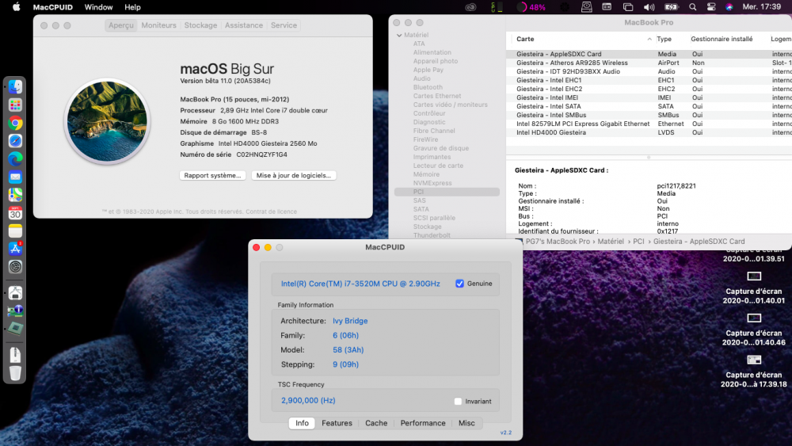The height and width of the screenshot is (446, 792).
Task: Select the Intel 82579LM Gigabit Ethernet row
Action: [x=649, y=124]
